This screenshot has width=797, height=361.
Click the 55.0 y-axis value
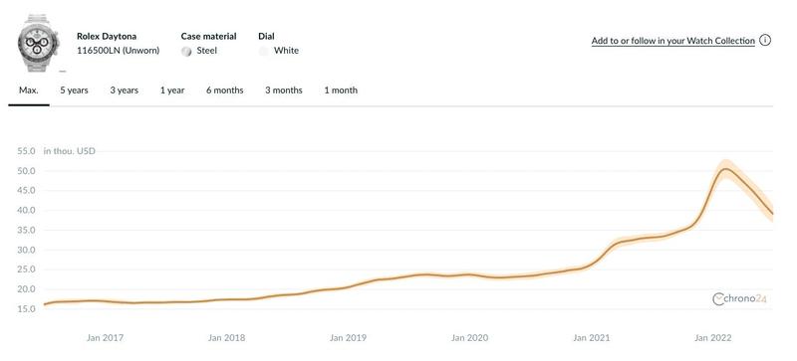[x=26, y=151]
